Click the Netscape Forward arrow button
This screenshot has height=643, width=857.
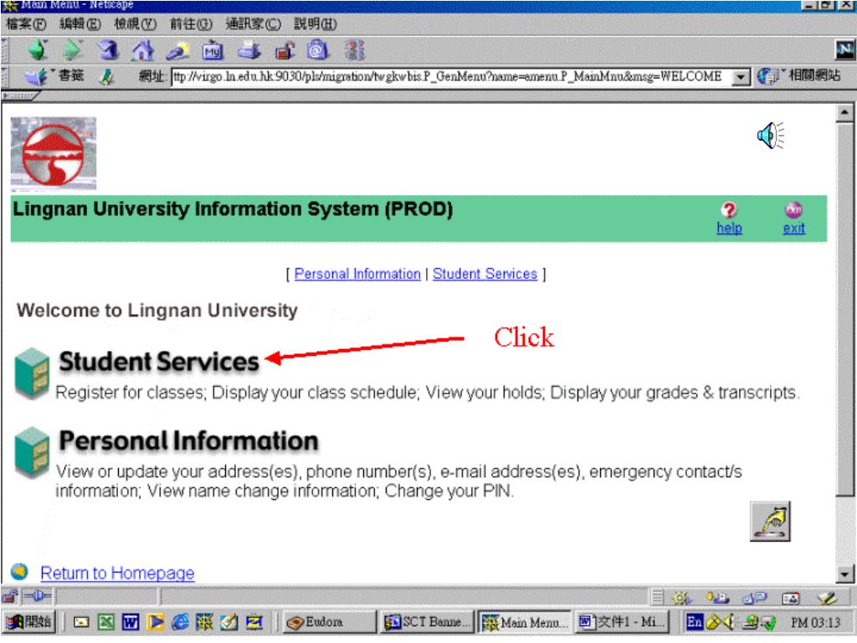click(x=72, y=50)
